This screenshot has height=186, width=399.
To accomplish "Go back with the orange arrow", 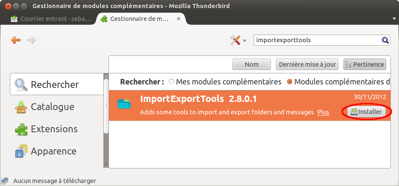I will 16,40.
